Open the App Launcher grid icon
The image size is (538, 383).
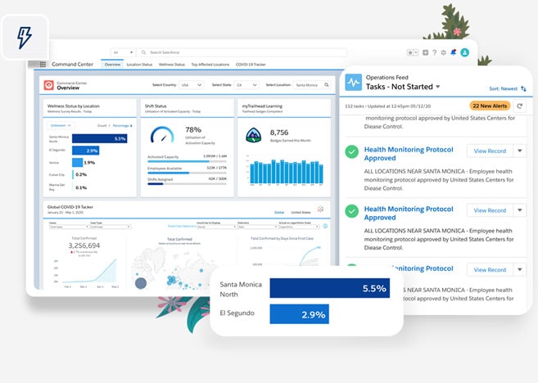click(43, 64)
